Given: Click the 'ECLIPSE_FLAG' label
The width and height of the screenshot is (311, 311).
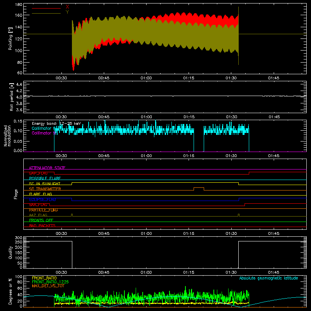Looking at the screenshot, I should [x=42, y=199].
